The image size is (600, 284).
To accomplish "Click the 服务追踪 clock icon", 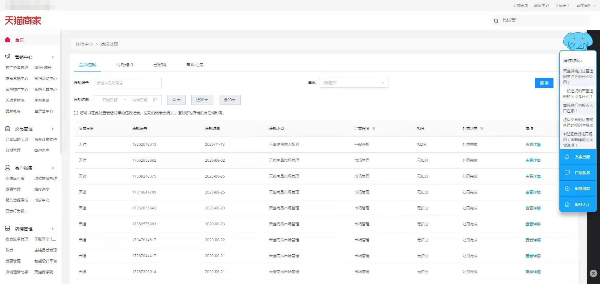I will pos(567,189).
